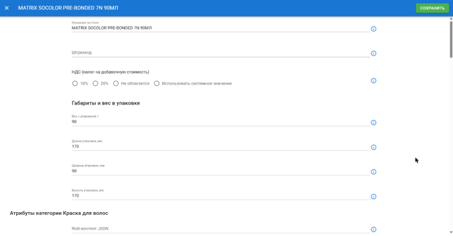Image resolution: width=453 pixels, height=236 pixels.
Task: Click the Атрибуты категории Краска для волос heading
Action: [59, 213]
